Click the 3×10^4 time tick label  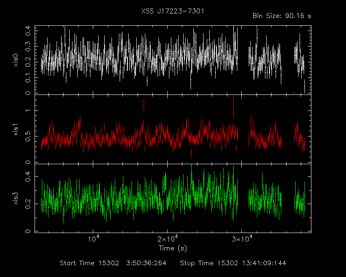(x=242, y=239)
